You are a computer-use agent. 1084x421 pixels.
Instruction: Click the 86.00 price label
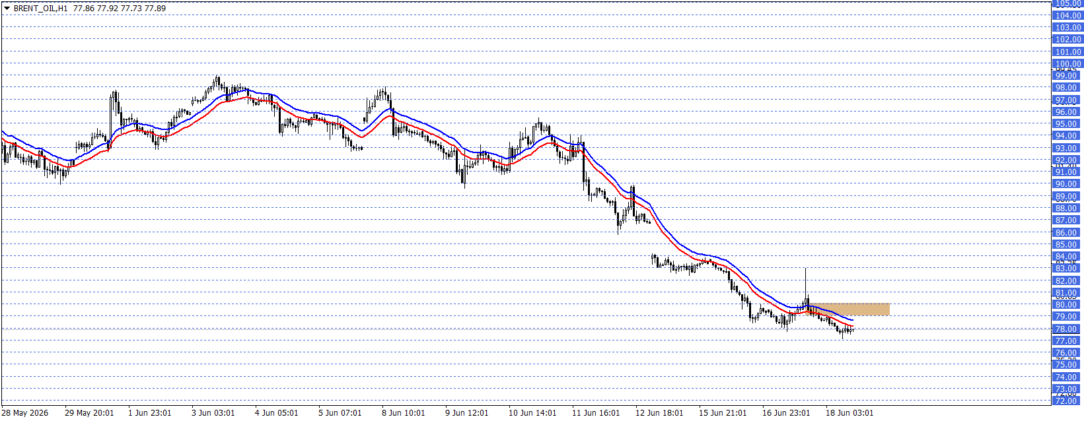click(x=1067, y=233)
